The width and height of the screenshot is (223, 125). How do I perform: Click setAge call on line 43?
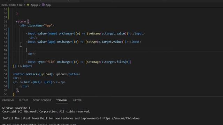[x=92, y=42]
